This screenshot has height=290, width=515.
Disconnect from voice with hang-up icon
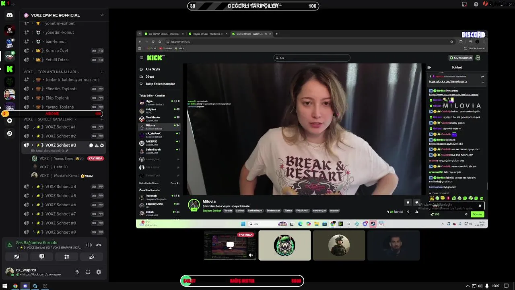click(99, 245)
